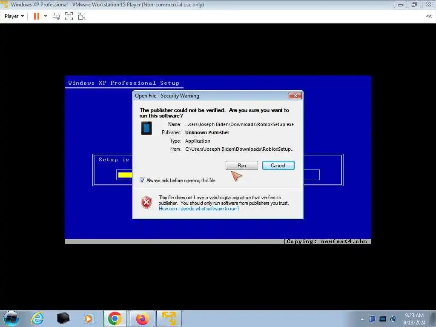Click the network monitor tray icon
The image size is (436, 327).
coord(383,319)
